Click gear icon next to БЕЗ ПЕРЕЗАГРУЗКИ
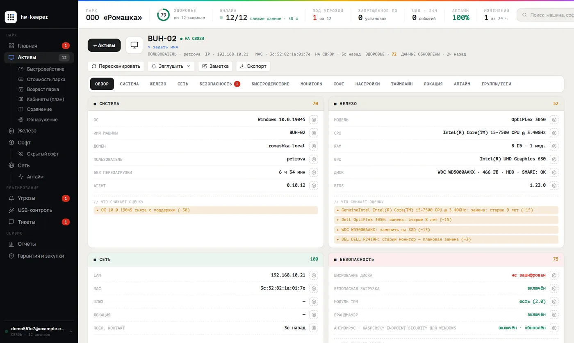Screen dimensions: 574x343 [314, 172]
